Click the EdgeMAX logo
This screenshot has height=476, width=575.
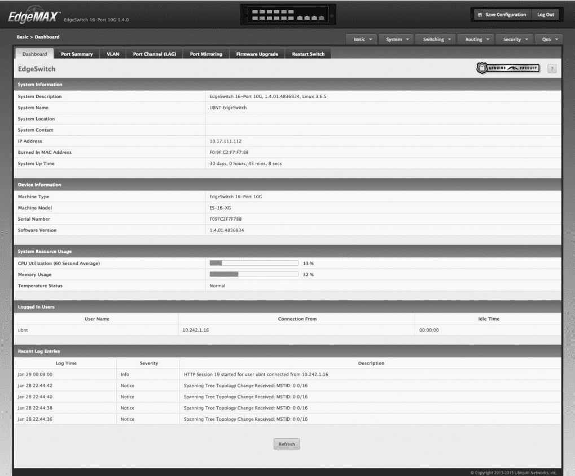33,16
